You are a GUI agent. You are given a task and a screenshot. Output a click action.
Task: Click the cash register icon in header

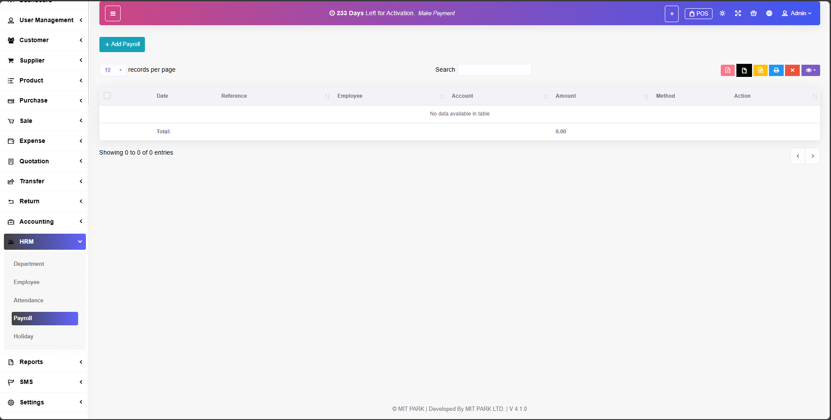coord(753,13)
